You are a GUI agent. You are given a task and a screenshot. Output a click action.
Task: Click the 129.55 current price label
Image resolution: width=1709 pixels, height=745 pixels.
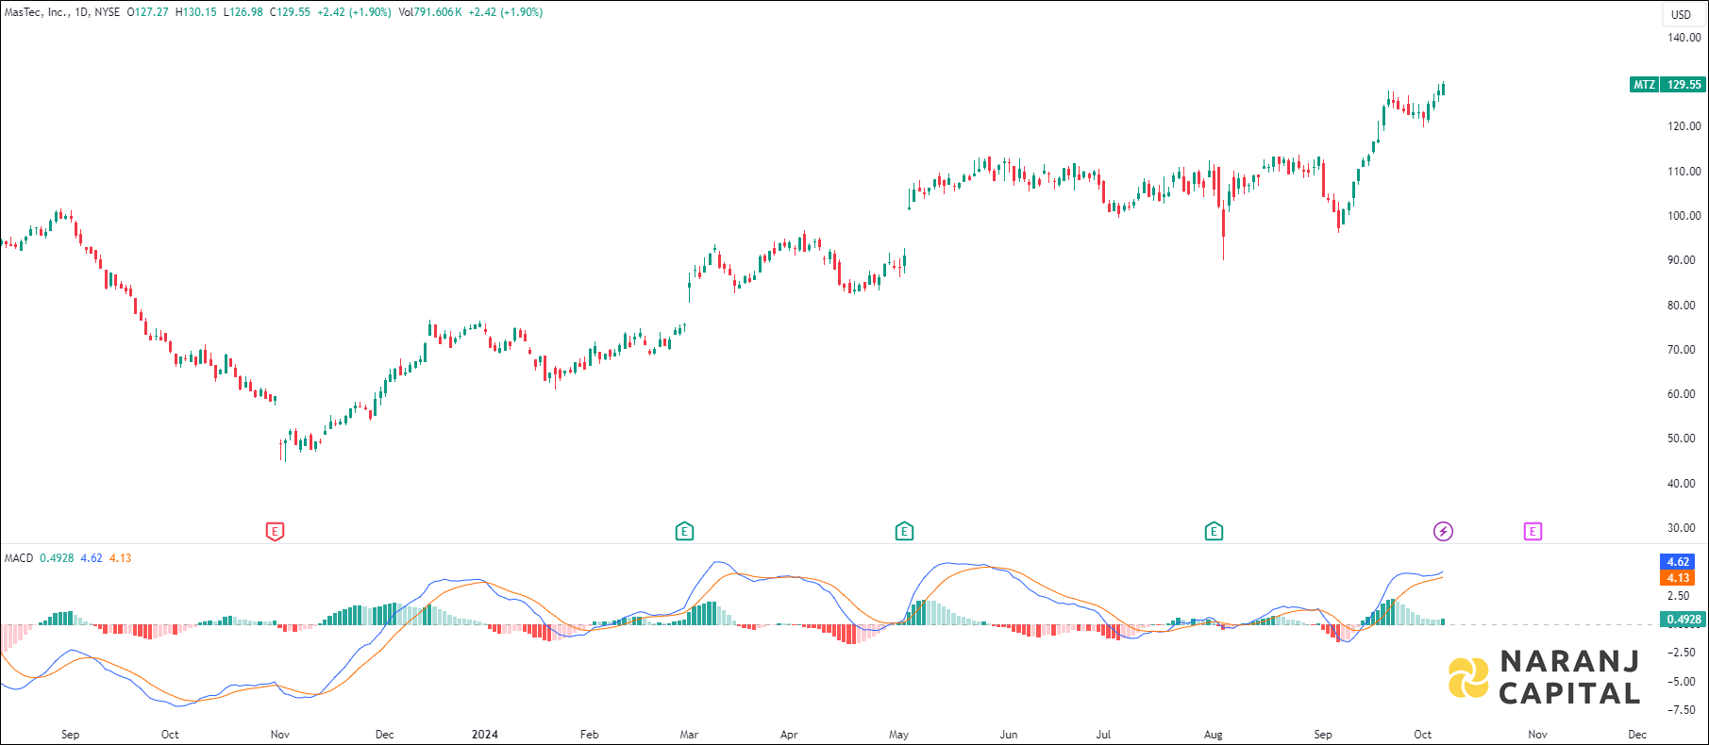pos(1684,85)
